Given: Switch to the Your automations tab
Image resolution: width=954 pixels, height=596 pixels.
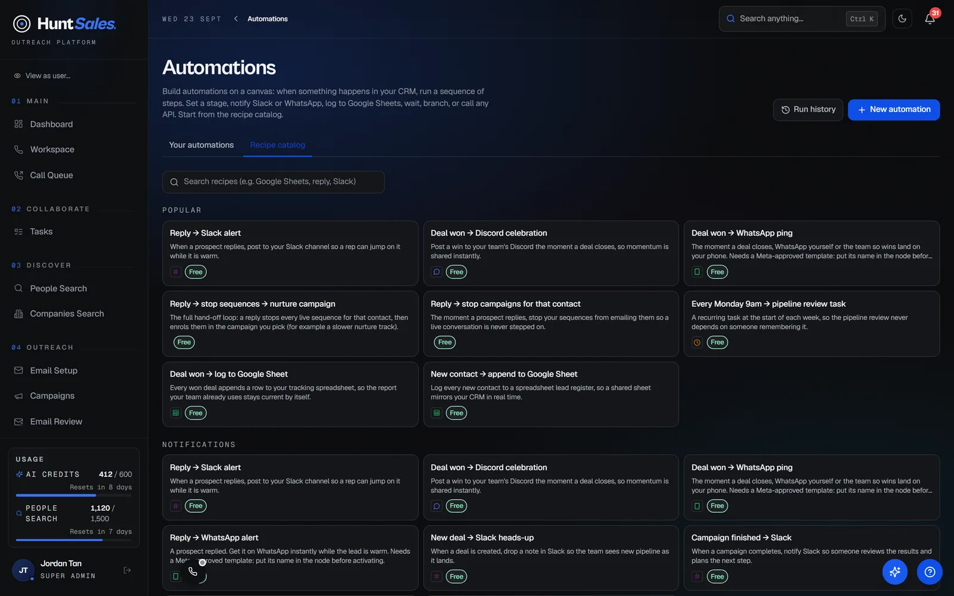Looking at the screenshot, I should pos(202,145).
